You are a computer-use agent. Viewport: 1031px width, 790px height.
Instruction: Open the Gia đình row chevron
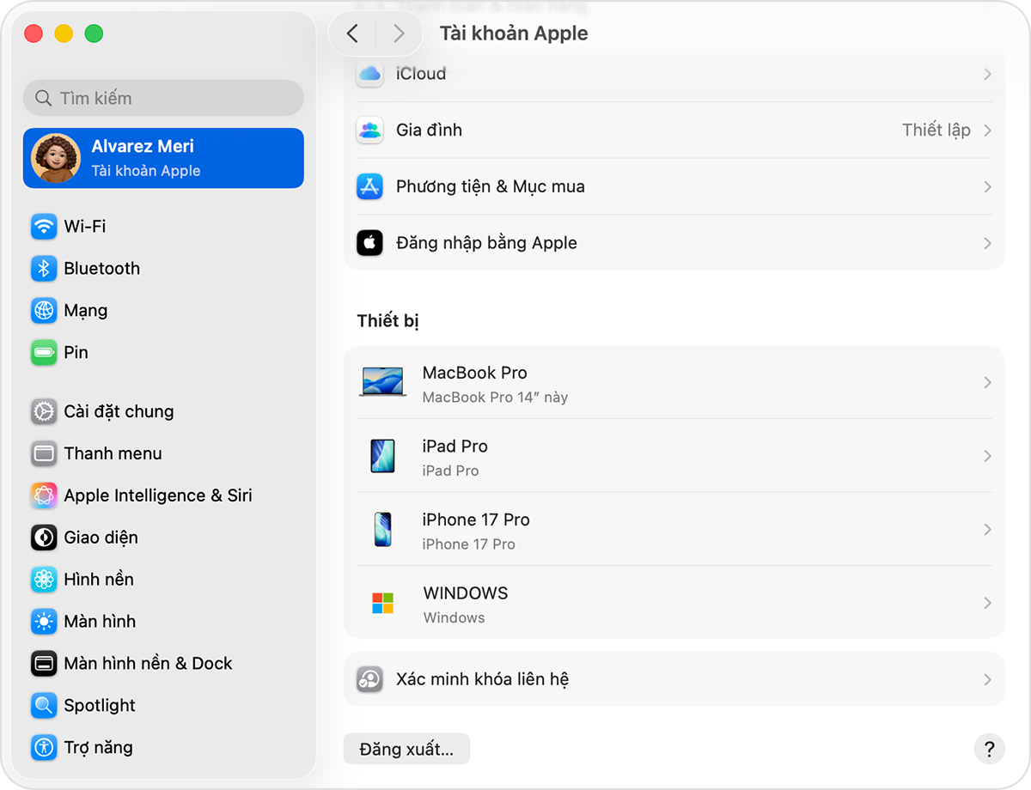click(x=987, y=131)
